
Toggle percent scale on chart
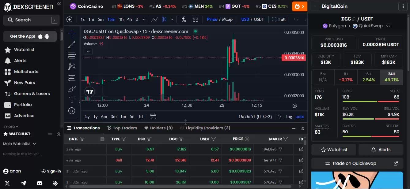pos(280,117)
